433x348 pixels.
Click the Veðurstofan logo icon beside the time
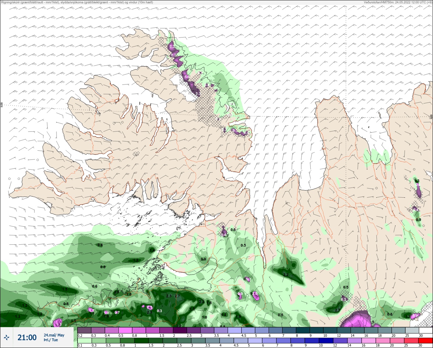[6, 337]
